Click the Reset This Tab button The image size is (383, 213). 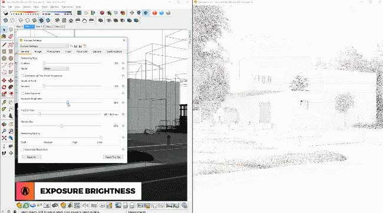(113, 157)
